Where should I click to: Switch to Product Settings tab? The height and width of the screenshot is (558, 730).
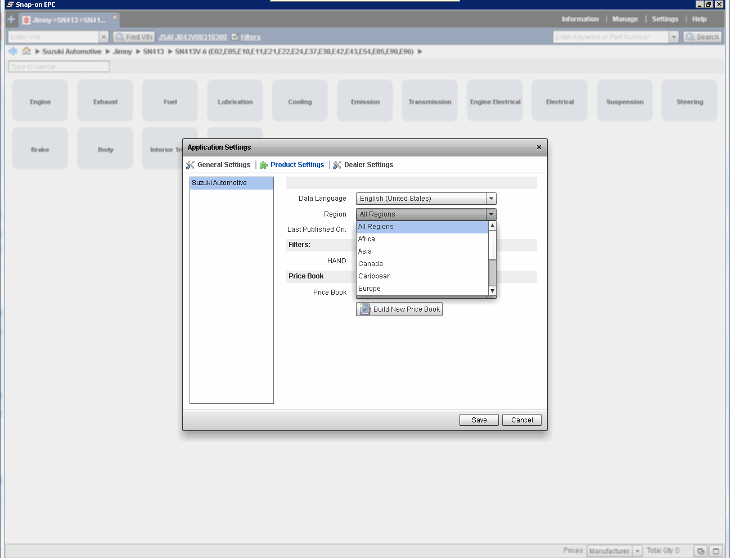tap(292, 165)
